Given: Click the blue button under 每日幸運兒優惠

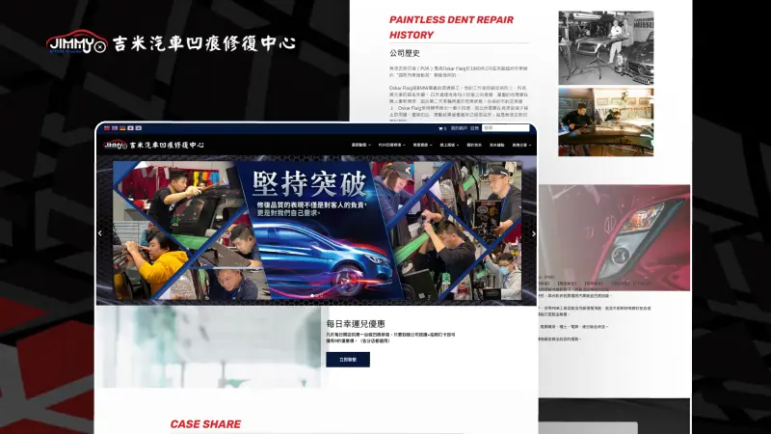Looking at the screenshot, I should pos(348,360).
